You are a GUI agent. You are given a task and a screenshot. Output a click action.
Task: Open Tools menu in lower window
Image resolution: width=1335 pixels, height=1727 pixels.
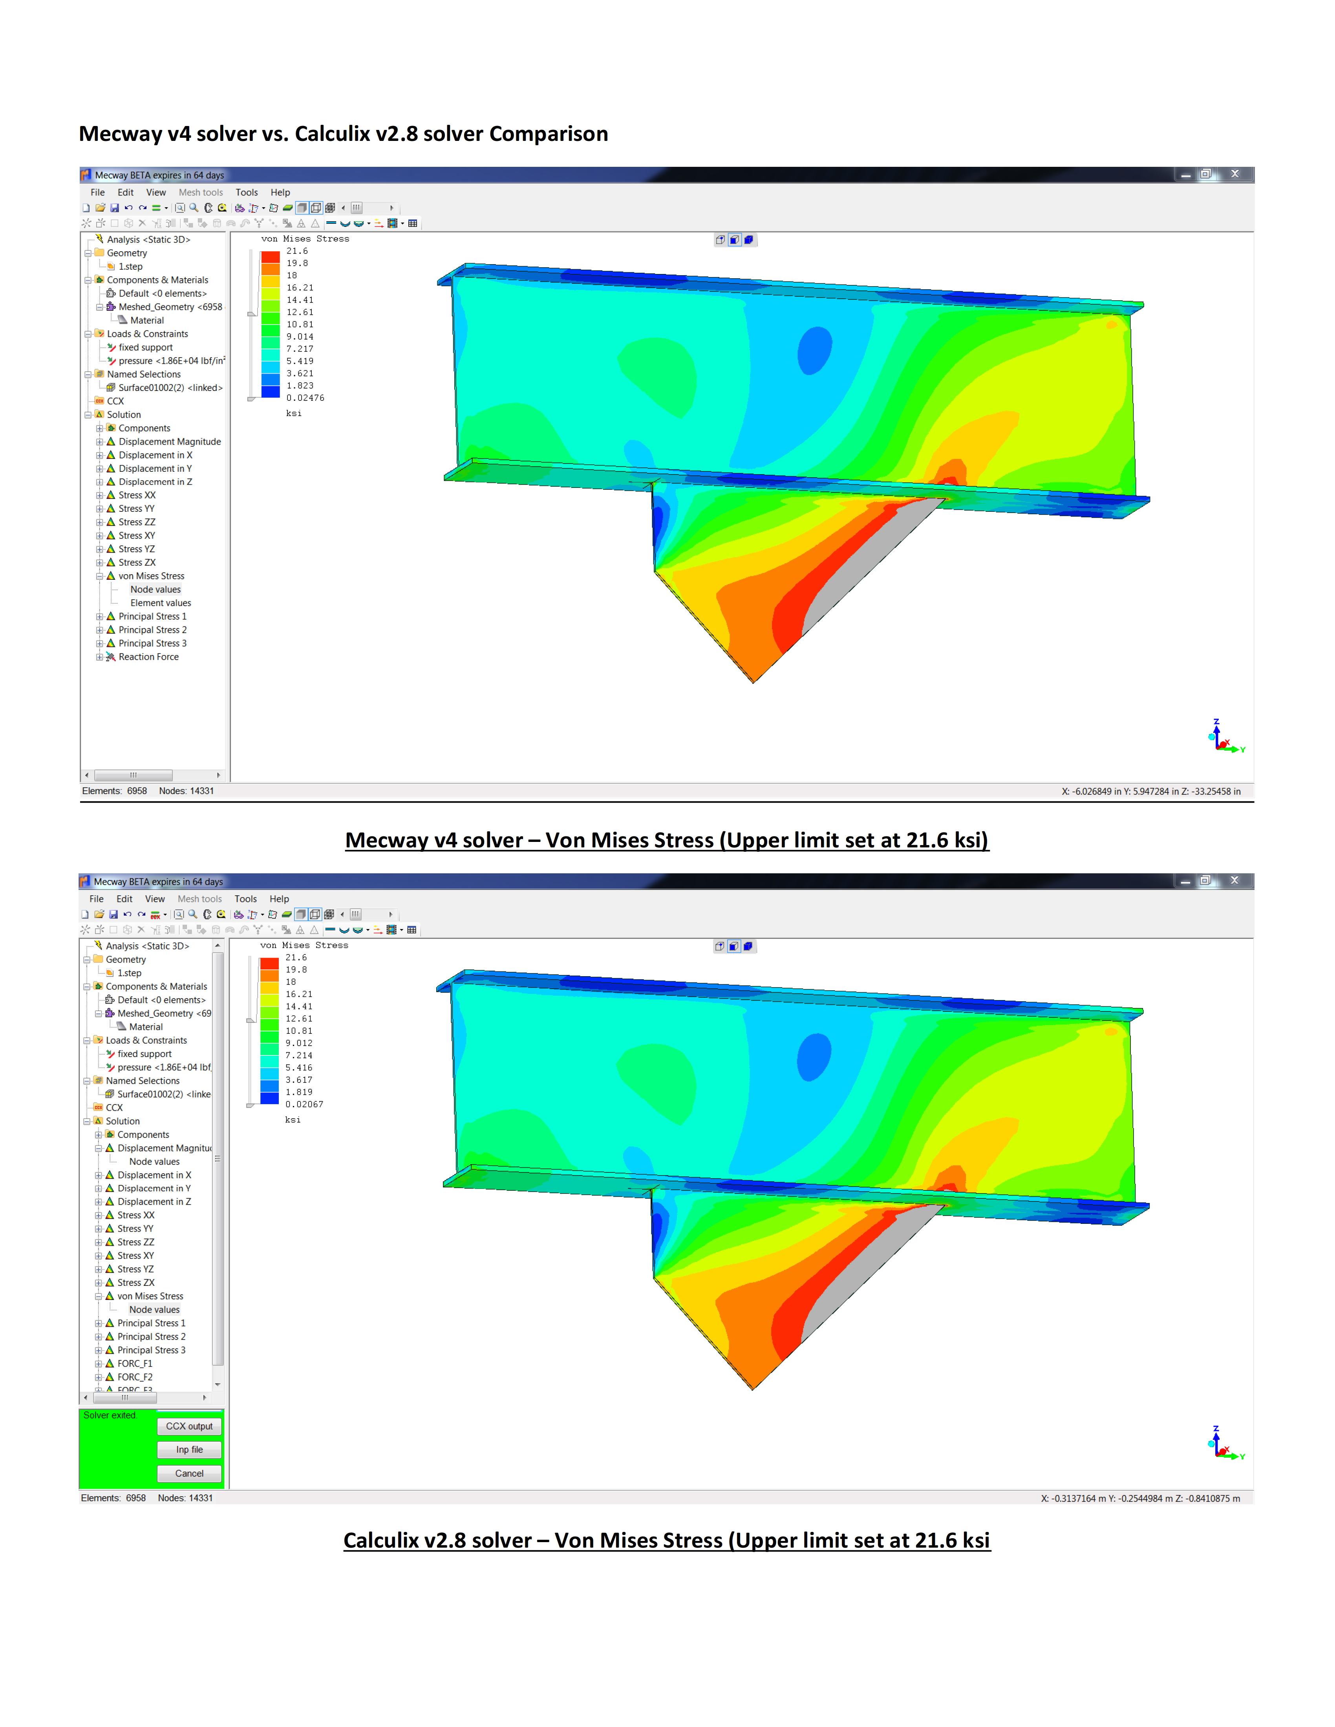tap(245, 899)
